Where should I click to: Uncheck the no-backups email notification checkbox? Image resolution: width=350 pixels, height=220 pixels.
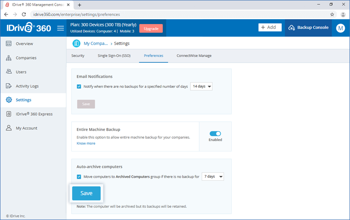pyautogui.click(x=79, y=86)
